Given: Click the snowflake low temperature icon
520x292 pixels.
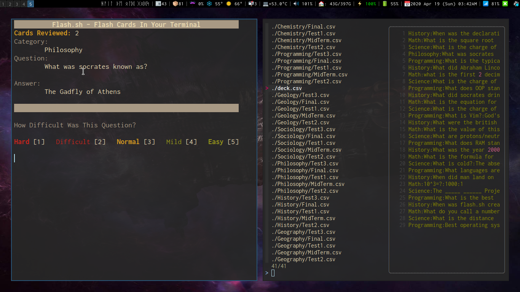Looking at the screenshot, I should (x=209, y=4).
